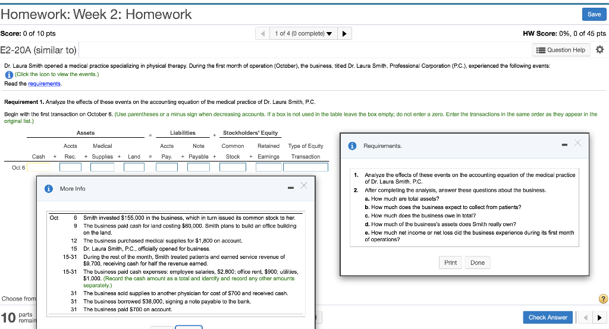
Task: Go to next question arrow in the top bar
Action: click(x=344, y=33)
